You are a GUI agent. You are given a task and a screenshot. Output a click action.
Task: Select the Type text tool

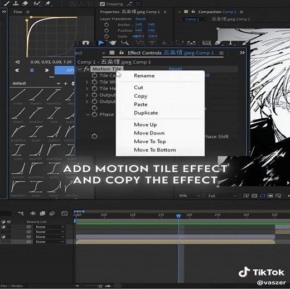click(x=230, y=43)
